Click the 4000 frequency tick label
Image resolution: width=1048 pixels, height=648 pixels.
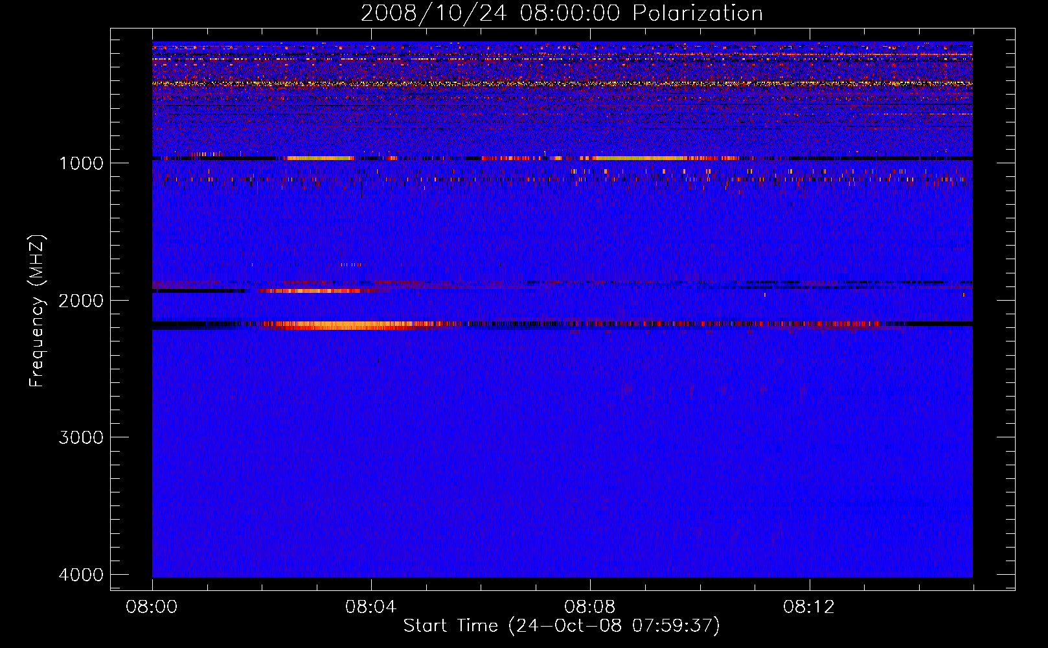point(81,575)
